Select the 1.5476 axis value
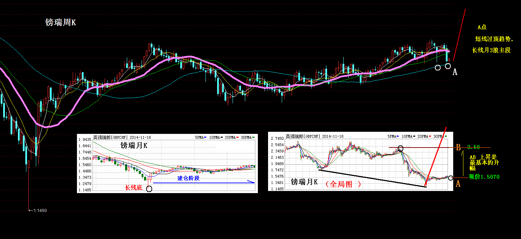This screenshot has height=239, width=521. [278, 176]
